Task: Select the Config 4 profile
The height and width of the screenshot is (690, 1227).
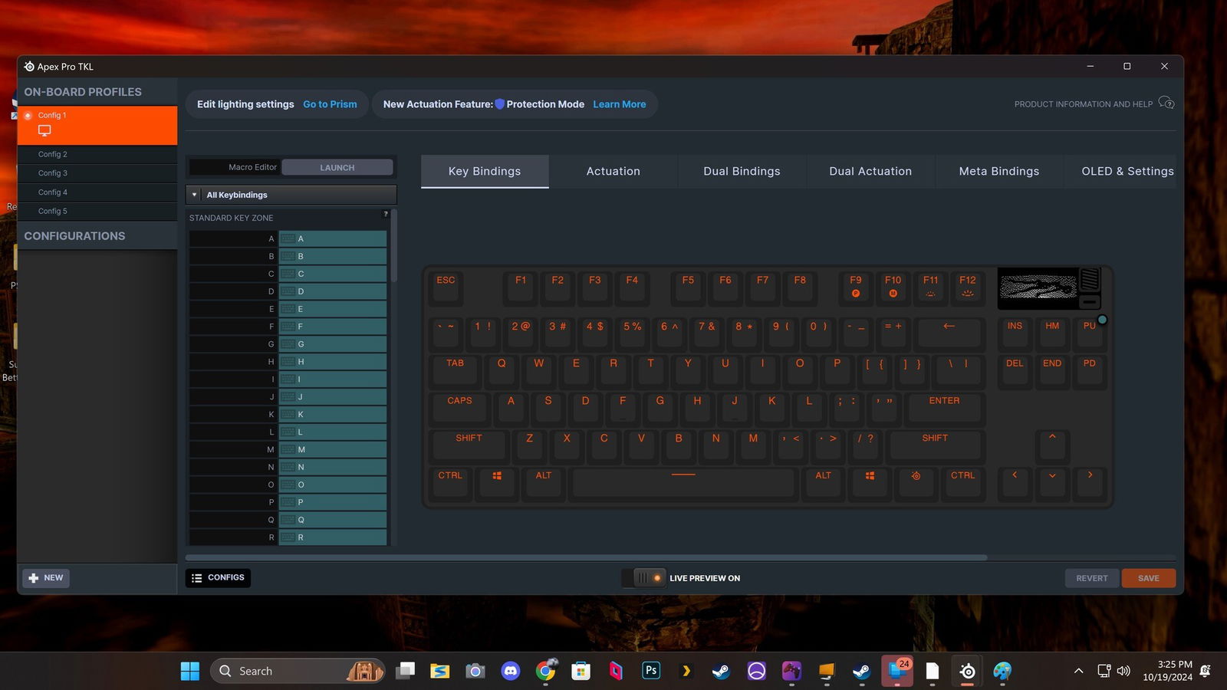Action: [97, 192]
